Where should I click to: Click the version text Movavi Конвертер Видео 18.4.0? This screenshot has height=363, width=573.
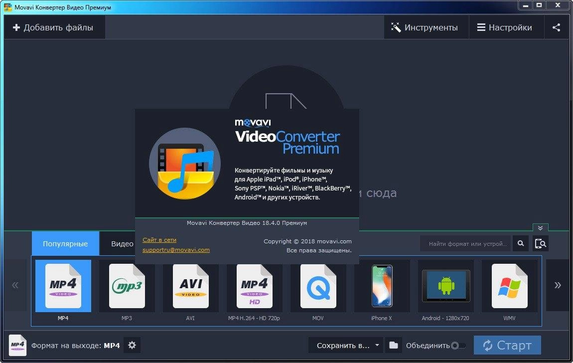click(247, 222)
